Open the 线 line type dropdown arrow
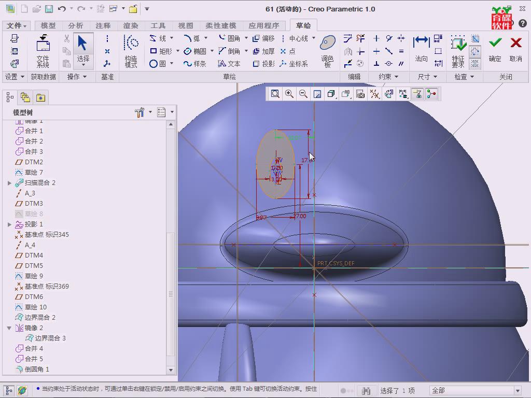The width and height of the screenshot is (531, 398). (x=172, y=38)
